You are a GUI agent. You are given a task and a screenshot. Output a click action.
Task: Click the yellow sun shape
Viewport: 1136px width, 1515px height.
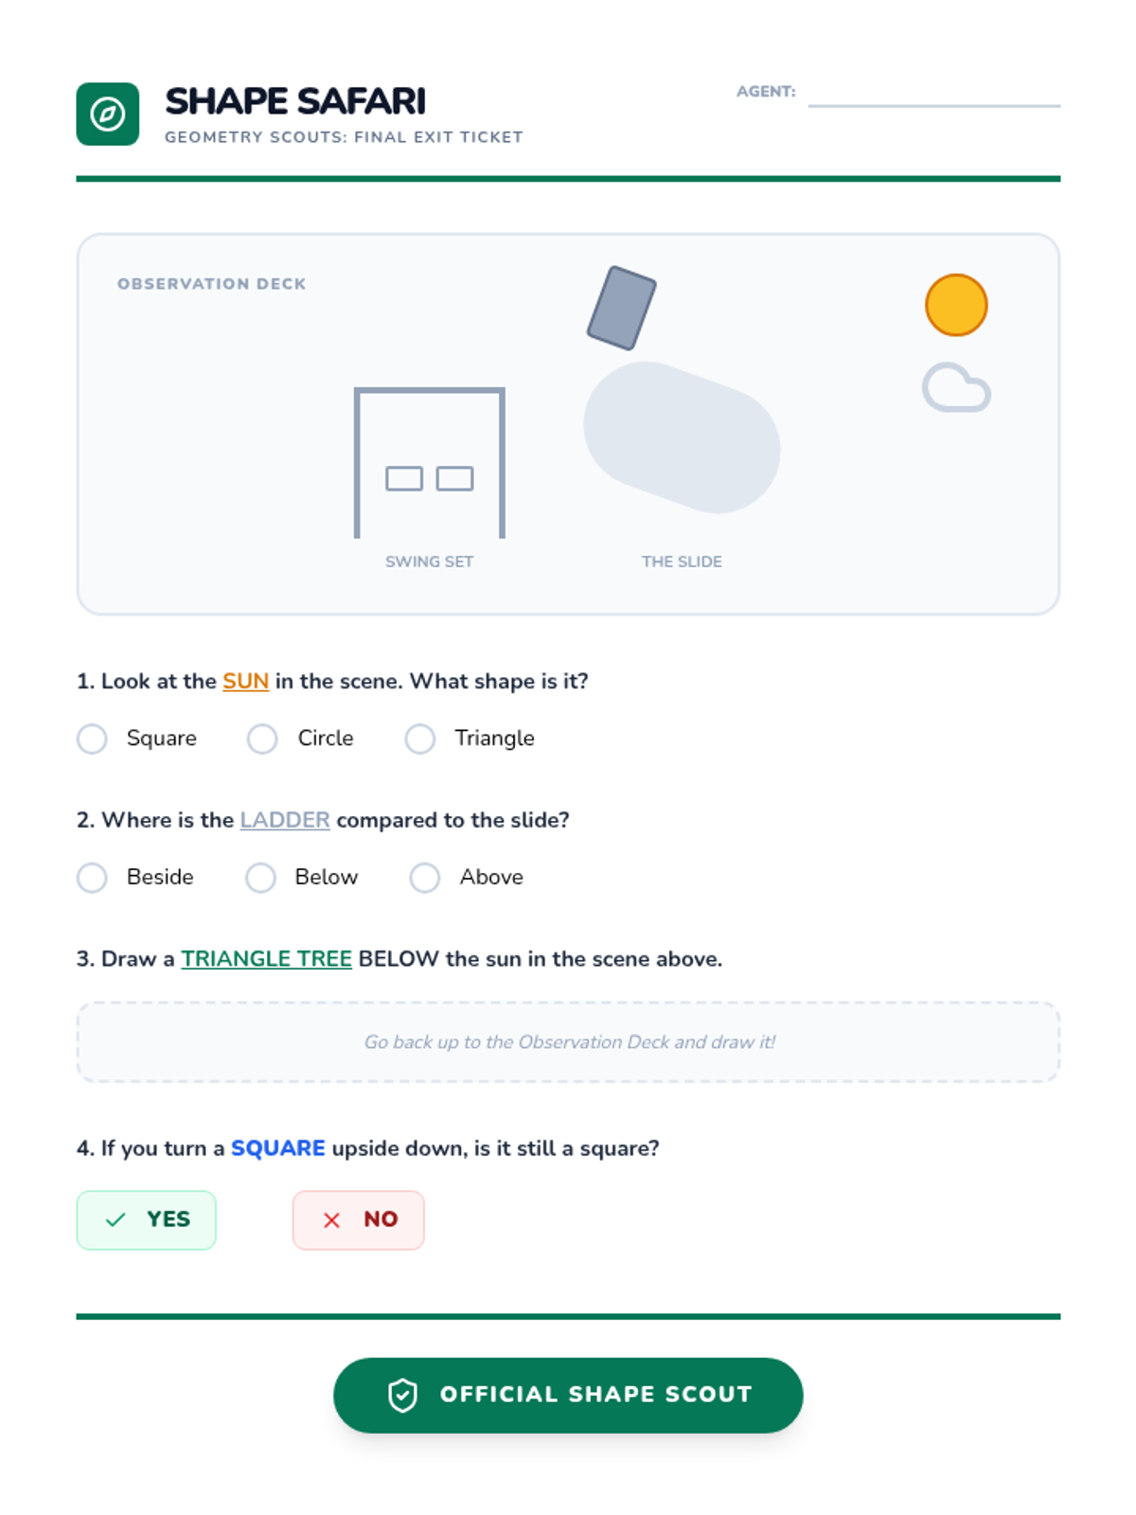pyautogui.click(x=956, y=305)
